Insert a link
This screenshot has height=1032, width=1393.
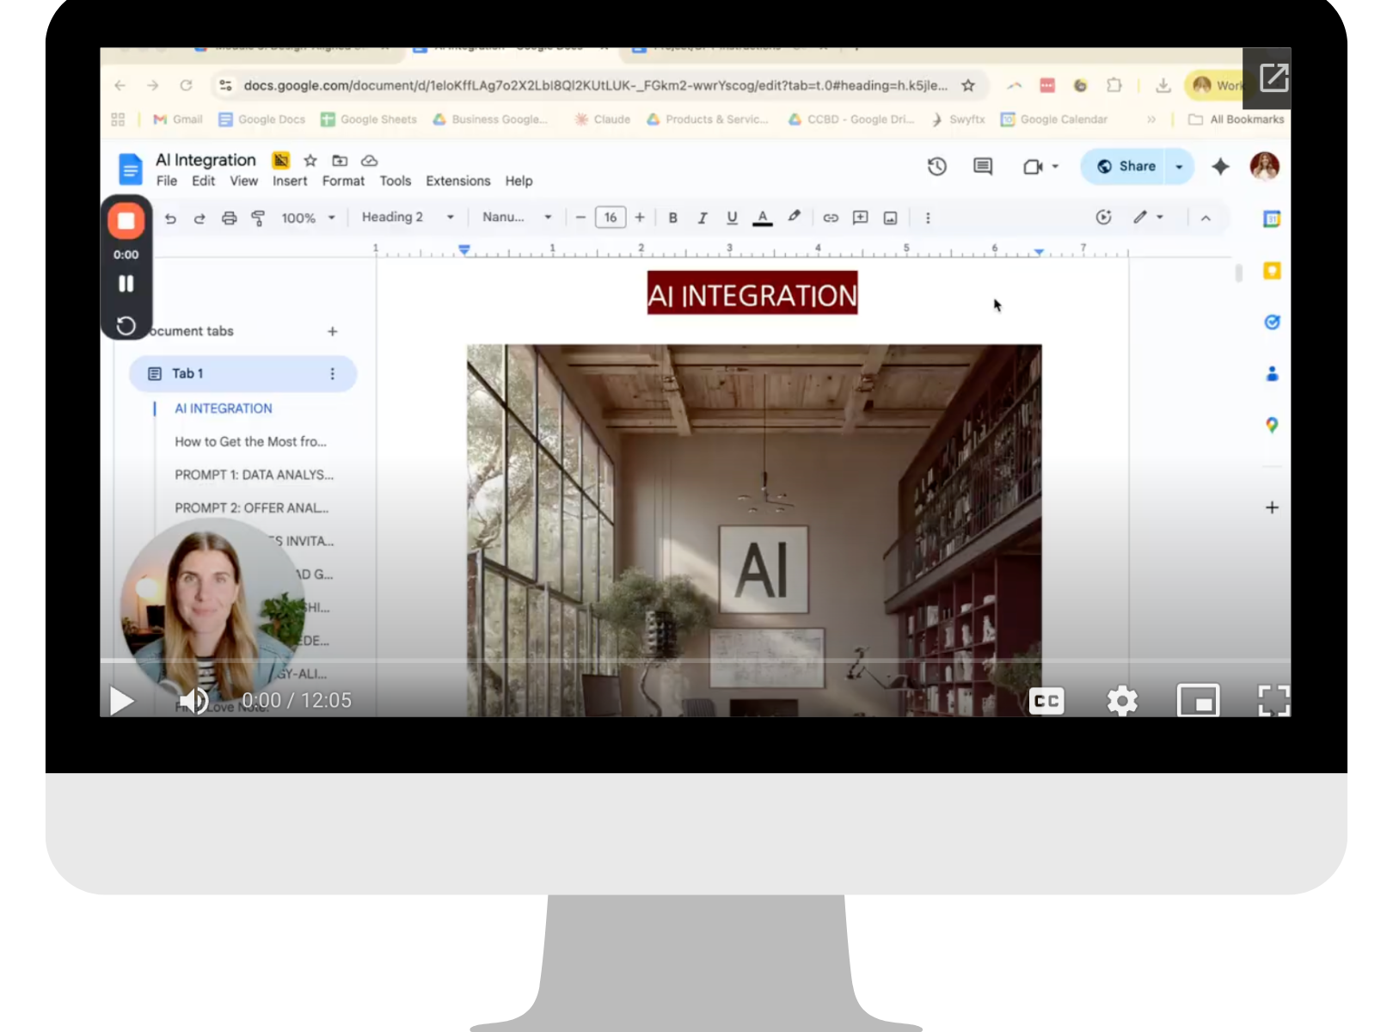[831, 218]
